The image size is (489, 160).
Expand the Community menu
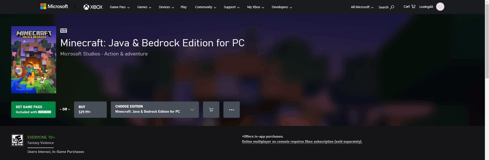pos(206,7)
